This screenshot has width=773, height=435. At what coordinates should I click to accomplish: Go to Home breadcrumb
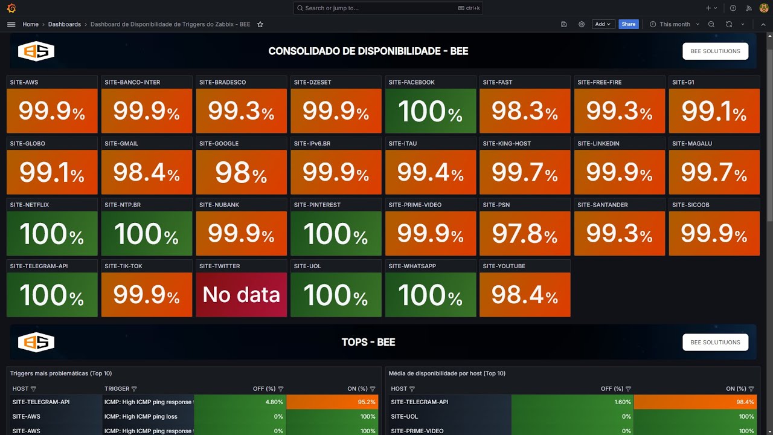[x=30, y=24]
